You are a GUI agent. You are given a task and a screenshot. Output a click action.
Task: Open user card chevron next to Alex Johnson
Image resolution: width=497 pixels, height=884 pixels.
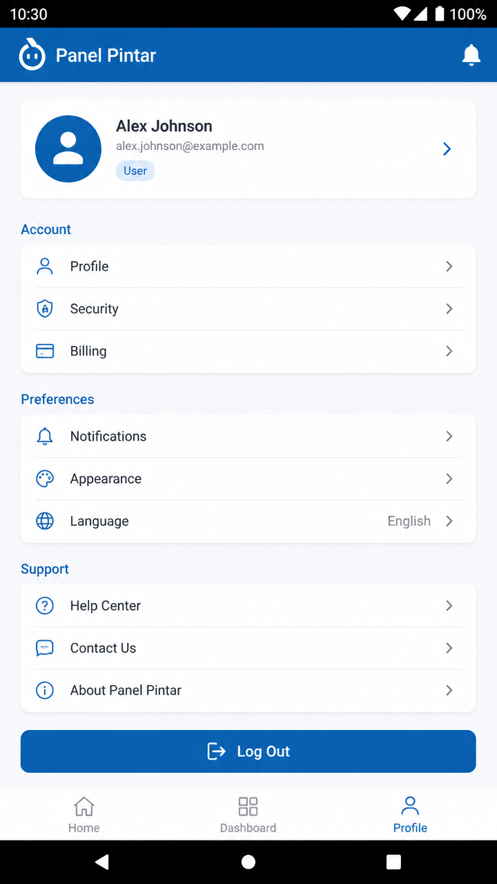coord(447,148)
